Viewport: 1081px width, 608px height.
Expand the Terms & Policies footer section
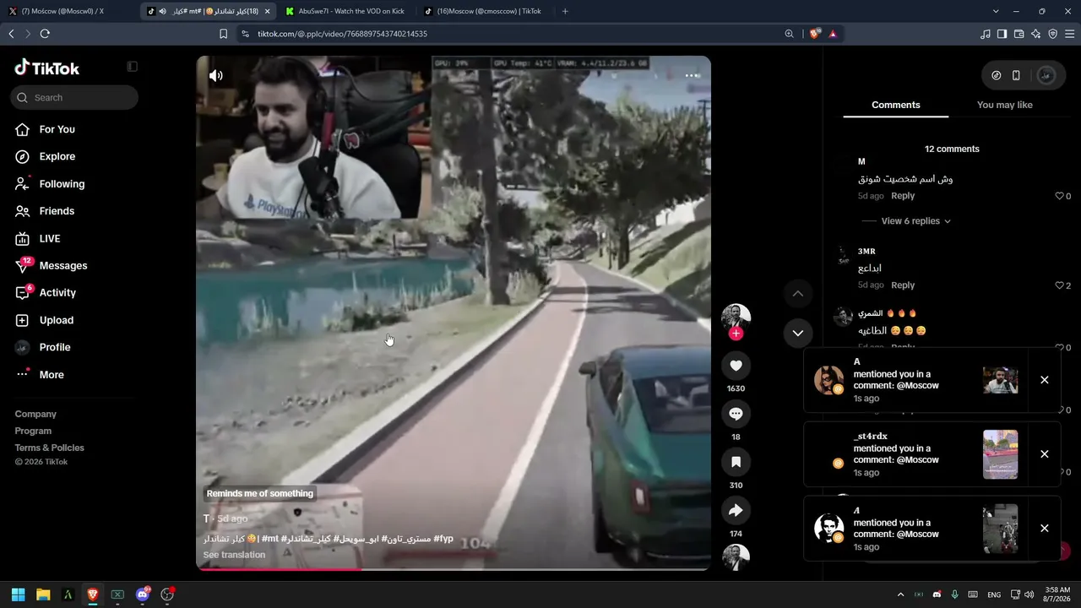[x=49, y=448]
